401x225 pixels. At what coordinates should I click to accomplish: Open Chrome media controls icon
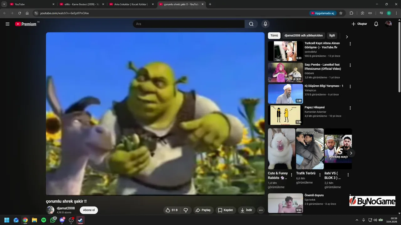pyautogui.click(x=381, y=13)
